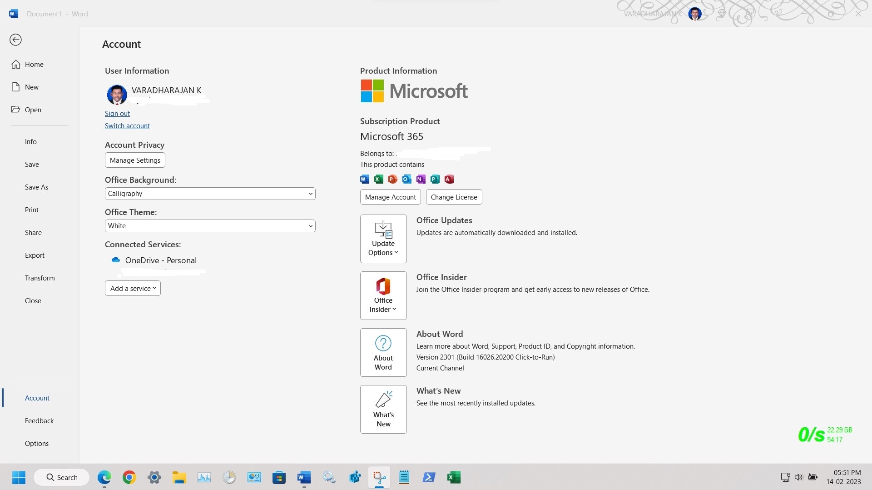Open the Office Background dropdown
Viewport: 872px width, 490px height.
pos(210,194)
